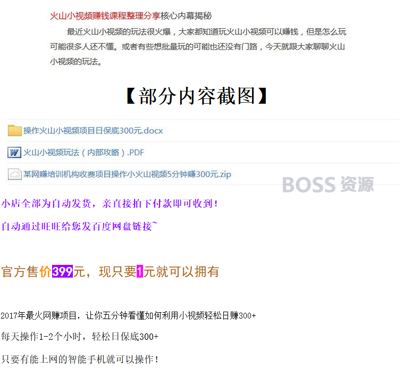Open the 某网赚培训机构 zip file link
The width and height of the screenshot is (403, 368).
click(x=127, y=174)
